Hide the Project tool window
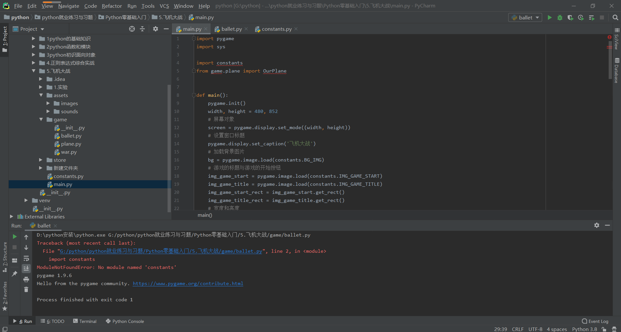Image resolution: width=621 pixels, height=332 pixels. (x=166, y=29)
